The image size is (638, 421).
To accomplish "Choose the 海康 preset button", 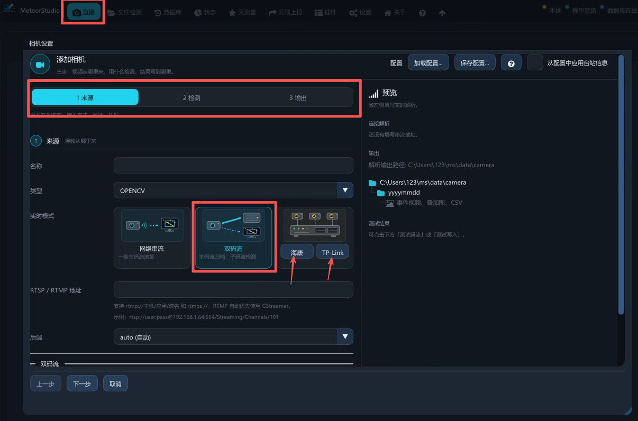I will pos(297,252).
